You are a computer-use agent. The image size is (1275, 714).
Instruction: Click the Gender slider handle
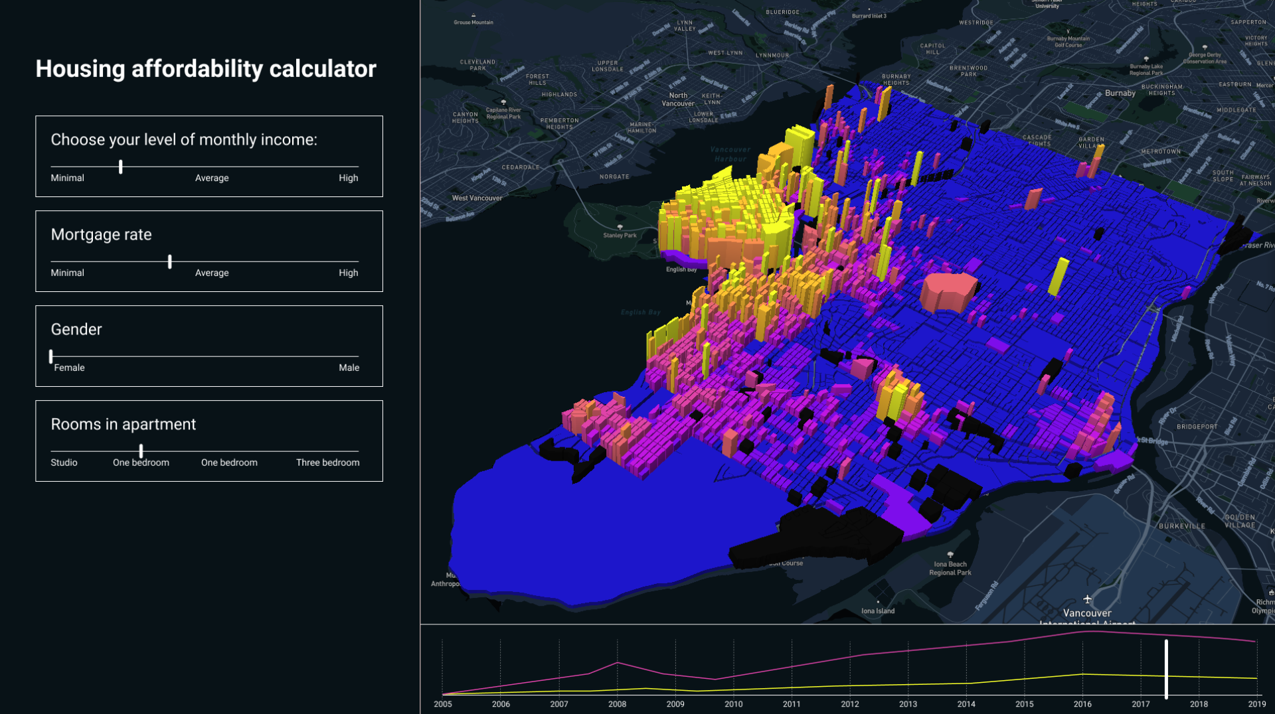point(51,356)
